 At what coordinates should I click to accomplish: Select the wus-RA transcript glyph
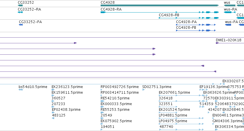tap(230, 12)
